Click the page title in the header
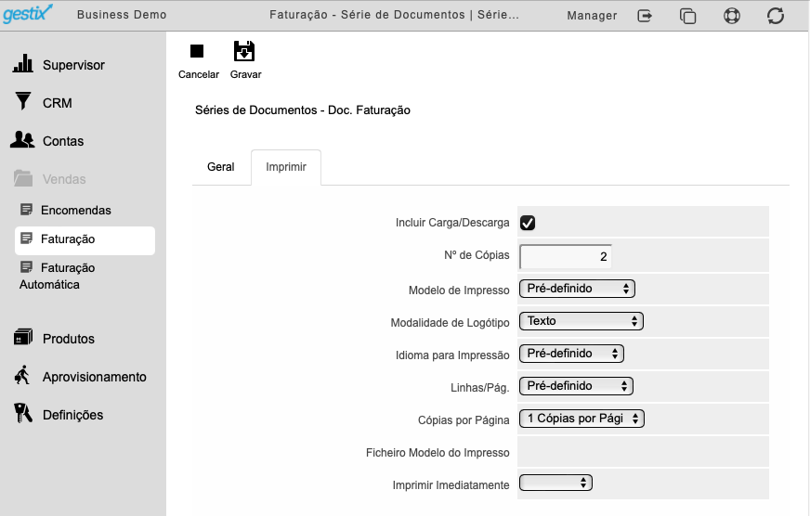This screenshot has width=810, height=516. [394, 15]
